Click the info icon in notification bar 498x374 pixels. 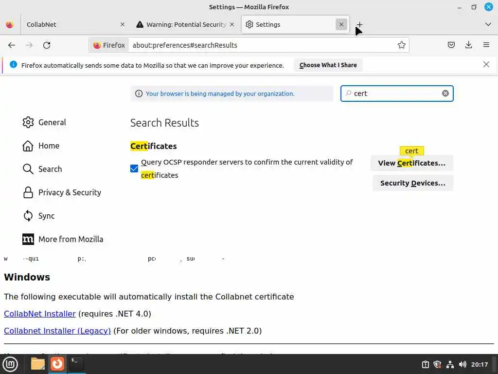point(13,65)
